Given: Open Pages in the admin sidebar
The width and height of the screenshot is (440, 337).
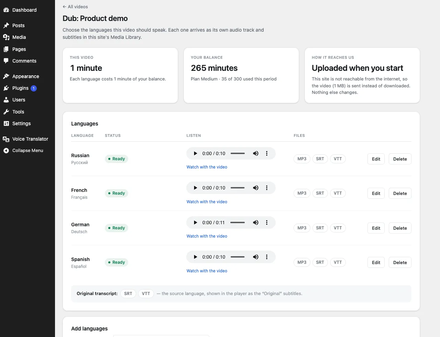Looking at the screenshot, I should point(27,49).
